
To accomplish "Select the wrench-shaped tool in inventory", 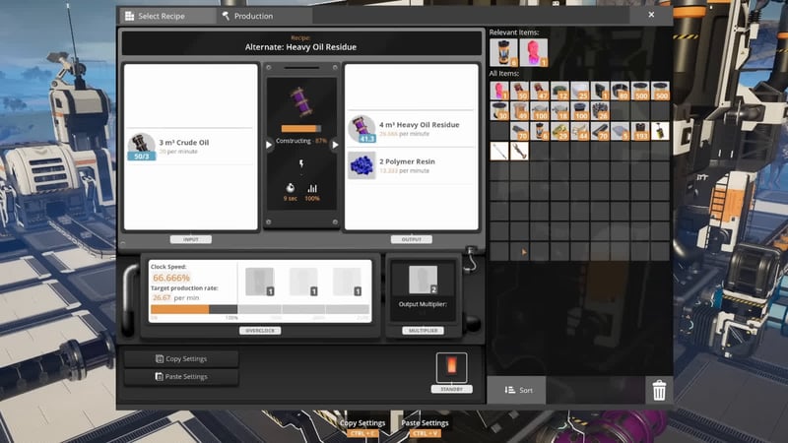I will pyautogui.click(x=520, y=151).
